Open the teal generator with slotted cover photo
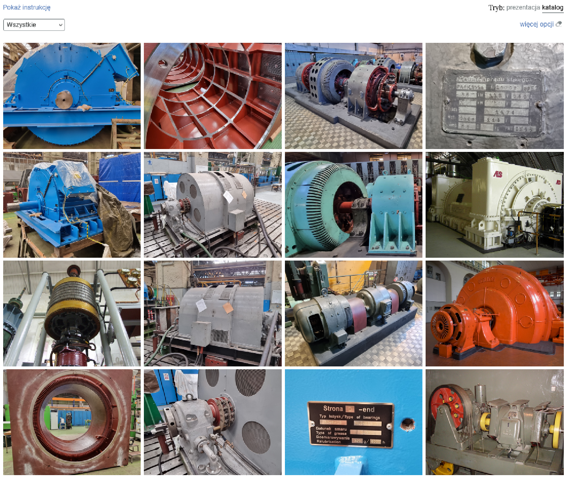Viewport: 567px width, 479px height. (353, 205)
